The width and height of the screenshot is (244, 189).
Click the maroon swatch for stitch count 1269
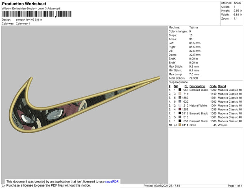[x=180, y=109]
